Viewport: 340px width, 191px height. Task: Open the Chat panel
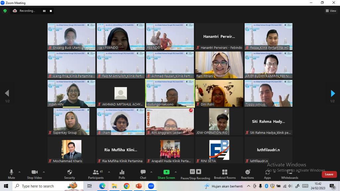coord(143,174)
